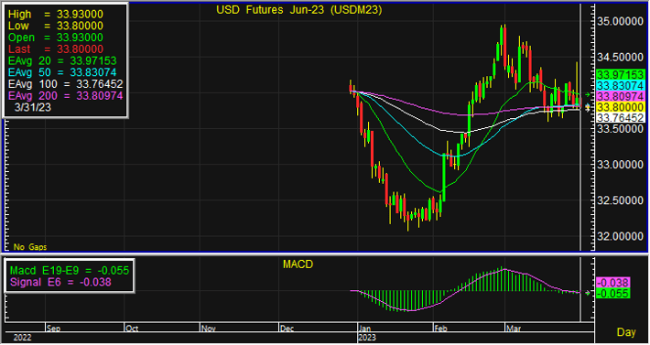Select EAvg 100 = 33.76452 legend row

(x=66, y=84)
